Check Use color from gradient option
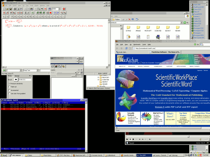 [x=9, y=93]
